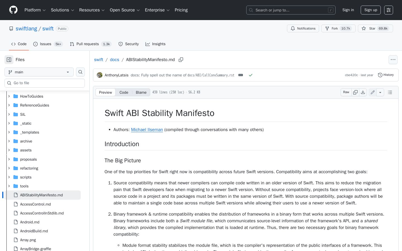Viewport: 402px width, 251px height.
Task: Expand the proposals folder
Action: 9,159
